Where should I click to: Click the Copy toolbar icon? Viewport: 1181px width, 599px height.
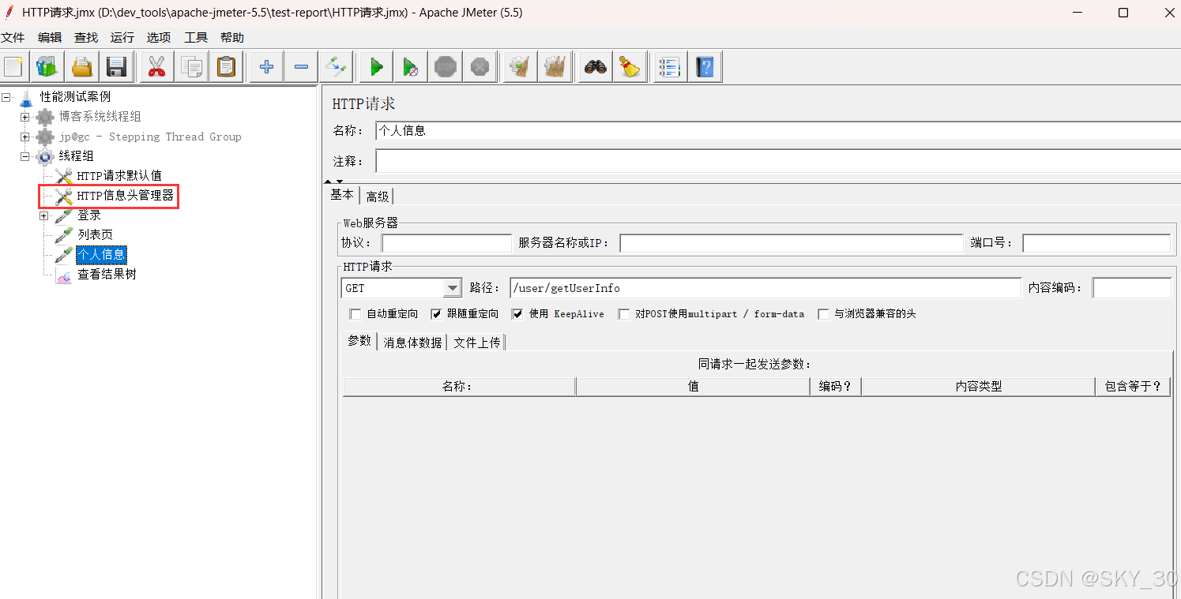coord(191,67)
